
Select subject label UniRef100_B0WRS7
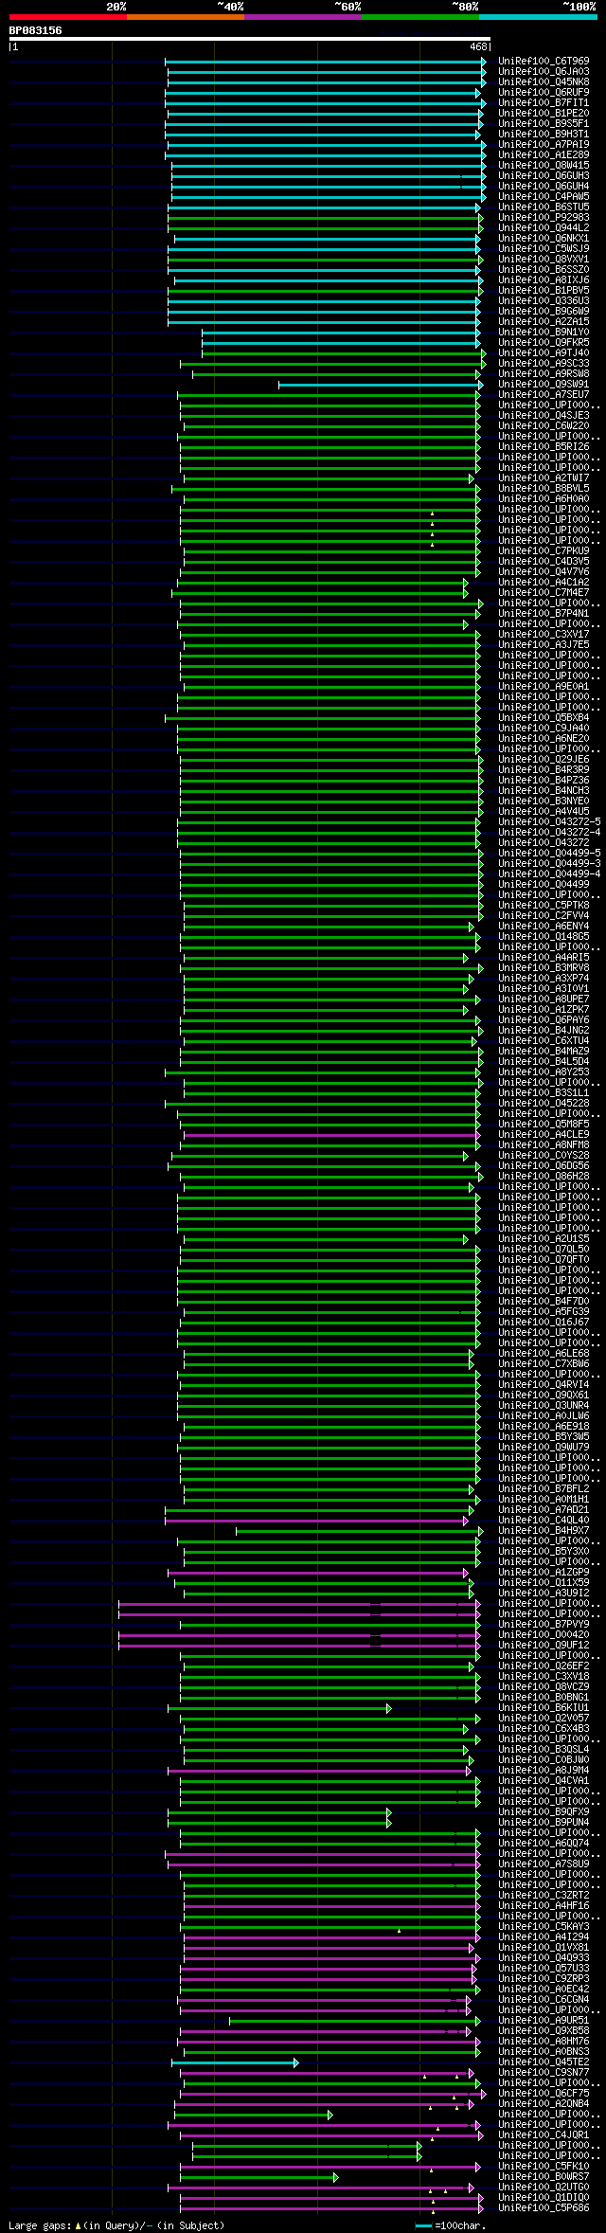(544, 2176)
